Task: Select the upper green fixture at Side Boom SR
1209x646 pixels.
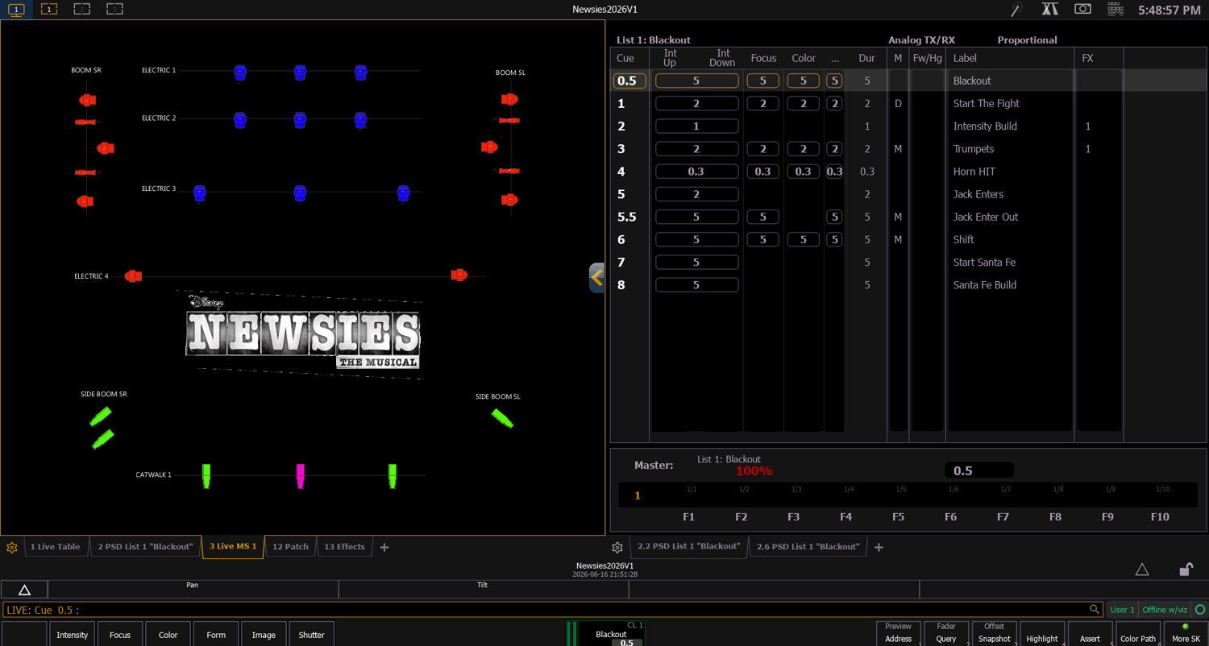Action: point(101,416)
